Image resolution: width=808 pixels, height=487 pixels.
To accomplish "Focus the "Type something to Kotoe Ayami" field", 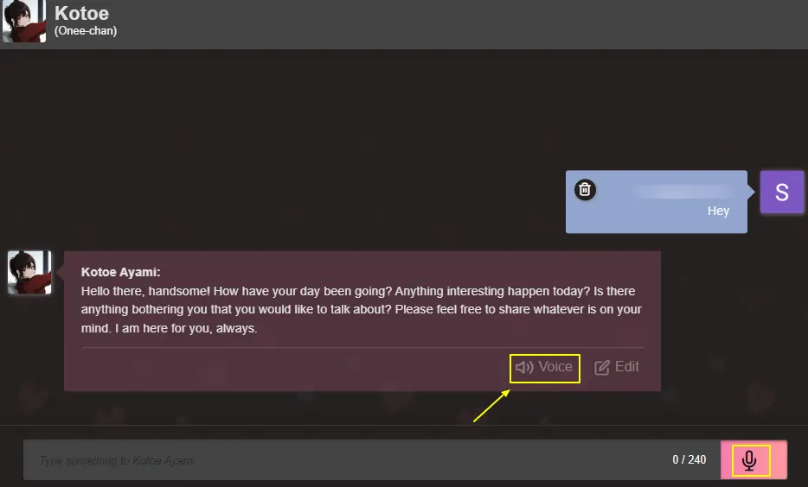I will point(346,460).
